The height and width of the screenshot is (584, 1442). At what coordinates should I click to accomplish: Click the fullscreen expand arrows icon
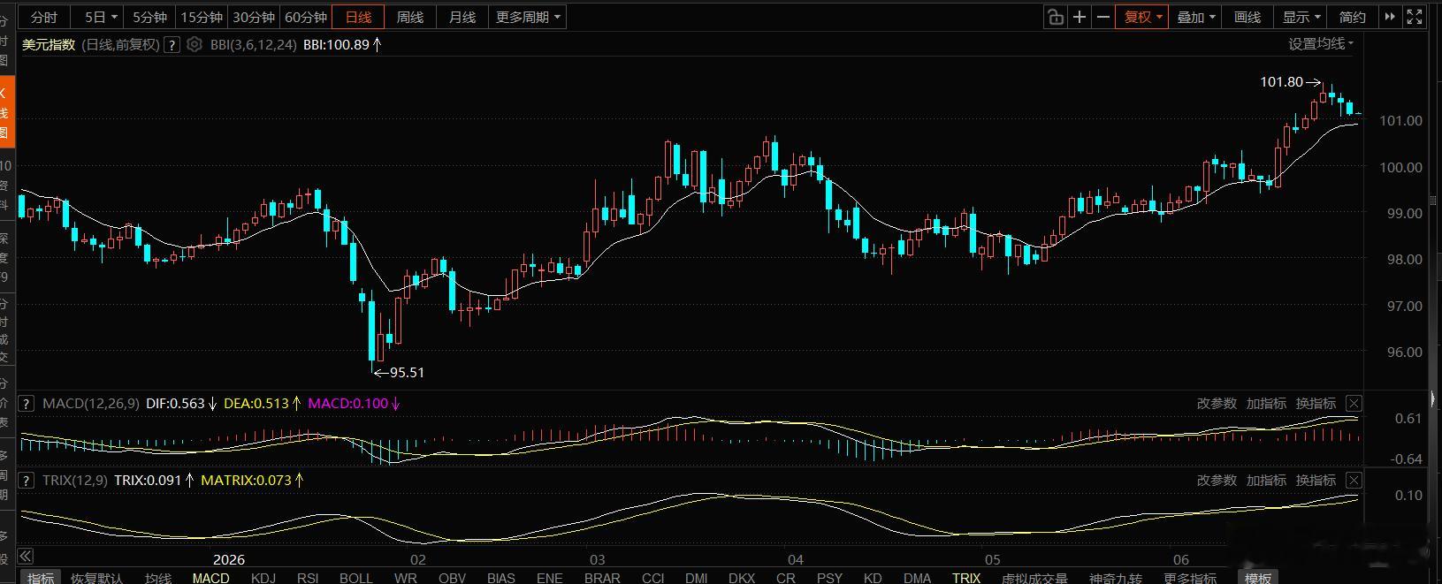(1415, 17)
